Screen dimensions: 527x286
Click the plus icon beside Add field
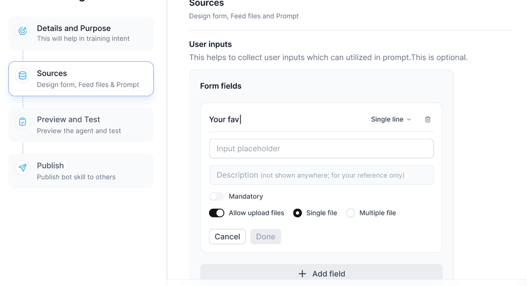pyautogui.click(x=302, y=274)
